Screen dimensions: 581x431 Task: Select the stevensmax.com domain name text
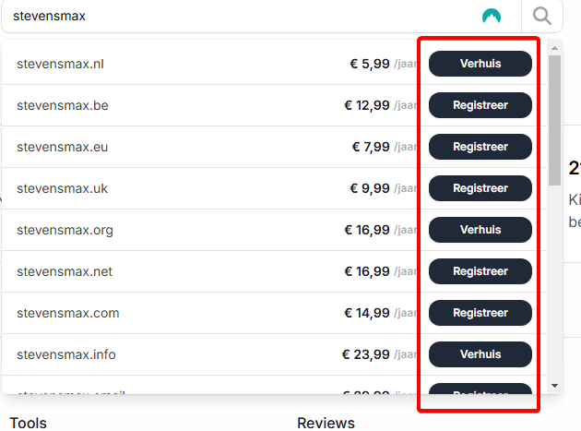tap(68, 313)
